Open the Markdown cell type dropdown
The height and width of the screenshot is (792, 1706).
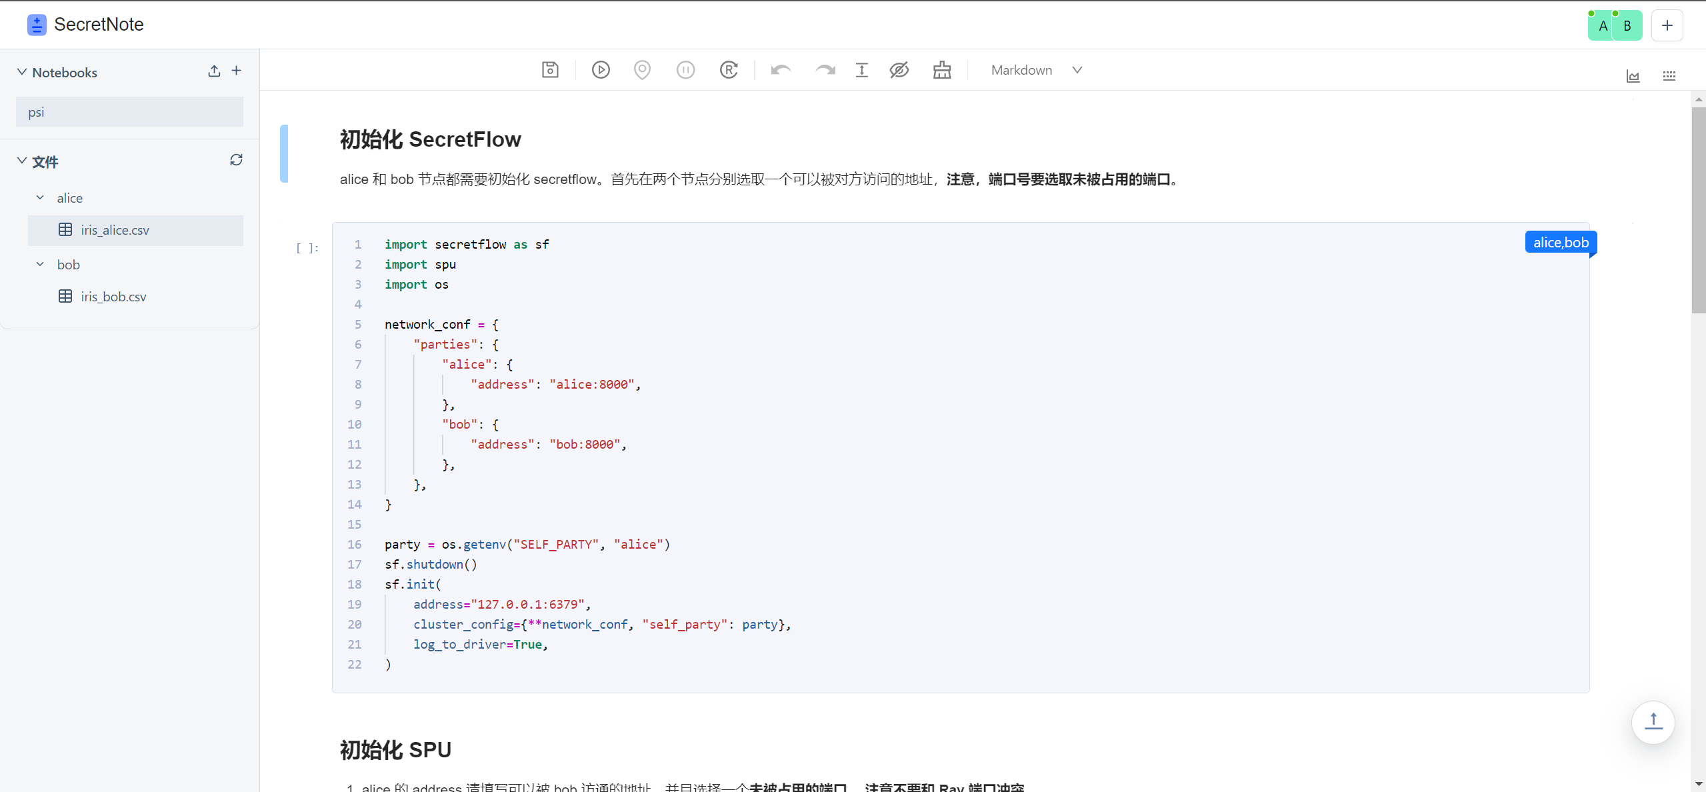pyautogui.click(x=1036, y=70)
